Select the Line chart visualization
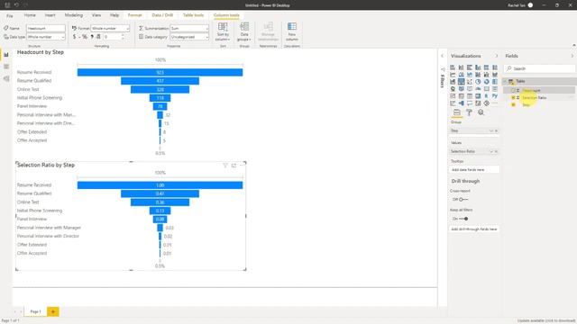Screen dimensions: 577x324 click(453, 75)
